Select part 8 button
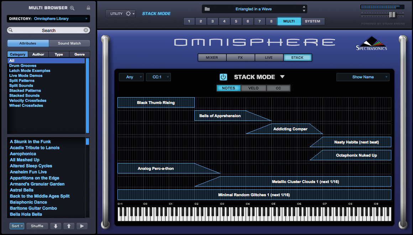Viewport: 413px width, 235px height. click(x=271, y=21)
